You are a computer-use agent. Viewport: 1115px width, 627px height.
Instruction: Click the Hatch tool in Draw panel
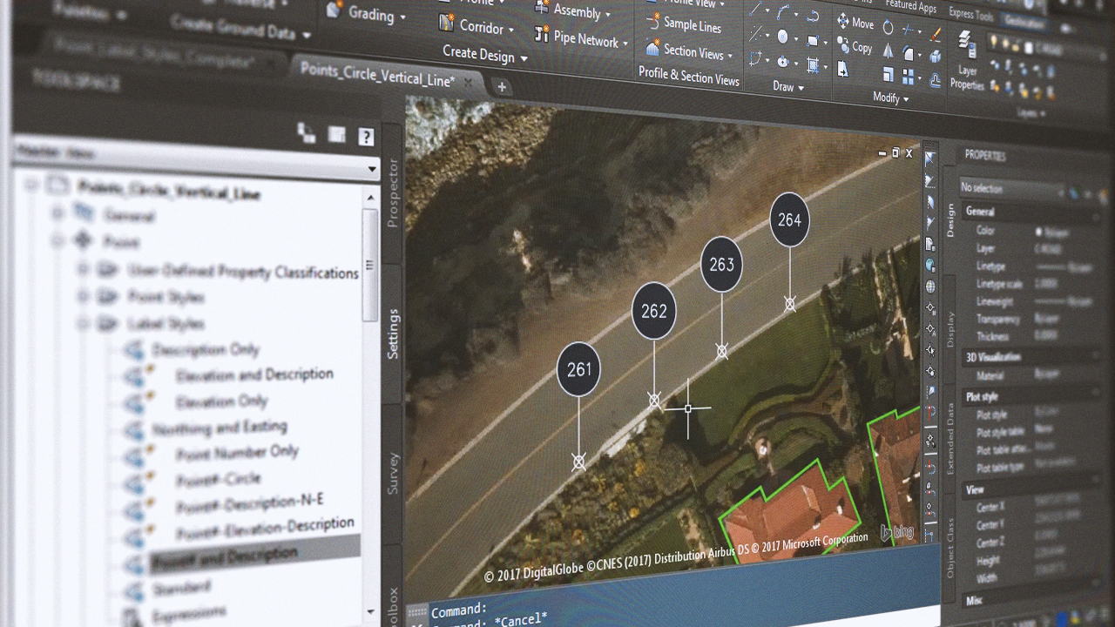pyautogui.click(x=813, y=64)
